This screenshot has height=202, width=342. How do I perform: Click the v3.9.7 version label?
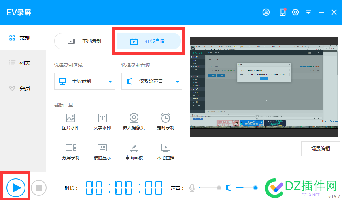[x=334, y=196]
